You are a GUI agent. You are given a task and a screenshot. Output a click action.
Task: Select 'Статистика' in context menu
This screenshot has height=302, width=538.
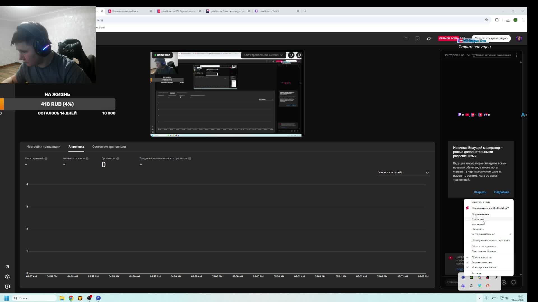[477, 219]
